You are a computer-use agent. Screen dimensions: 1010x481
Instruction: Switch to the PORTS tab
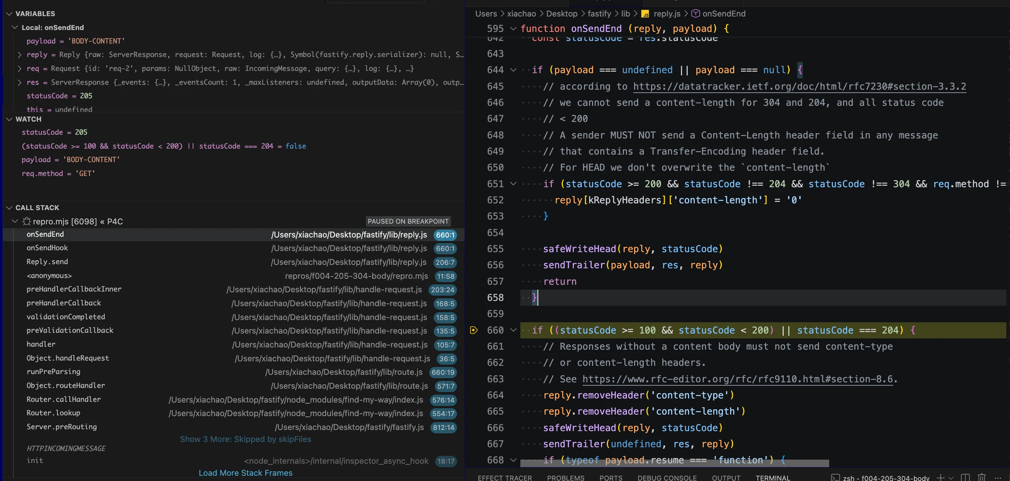tap(610, 478)
